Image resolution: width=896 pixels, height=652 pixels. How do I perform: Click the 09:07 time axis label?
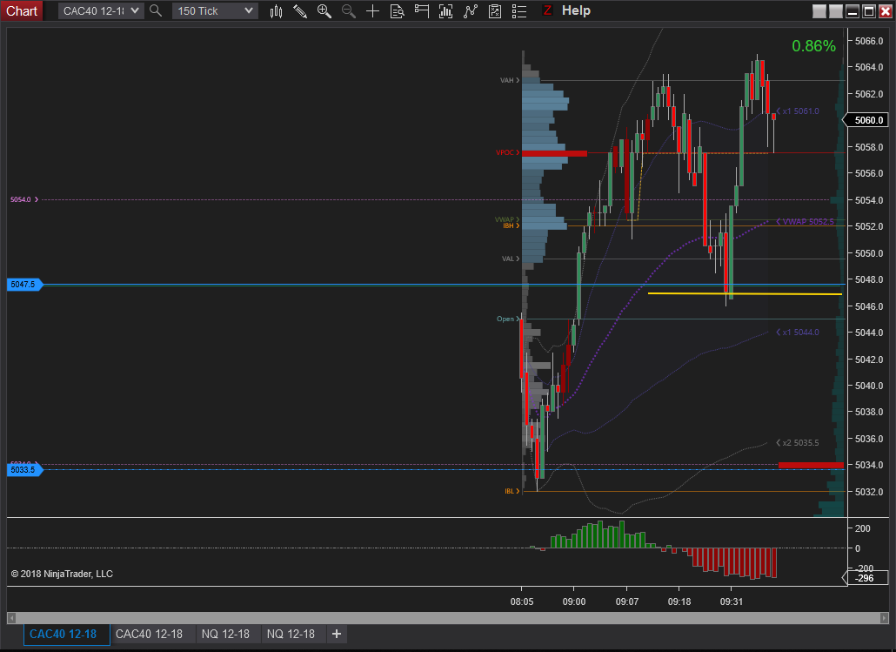coord(627,602)
